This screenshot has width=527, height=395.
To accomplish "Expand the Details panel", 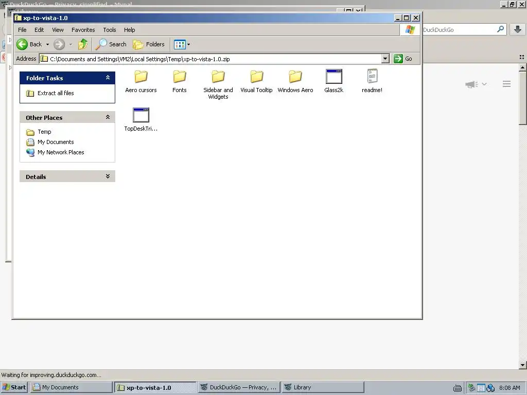I will [108, 176].
